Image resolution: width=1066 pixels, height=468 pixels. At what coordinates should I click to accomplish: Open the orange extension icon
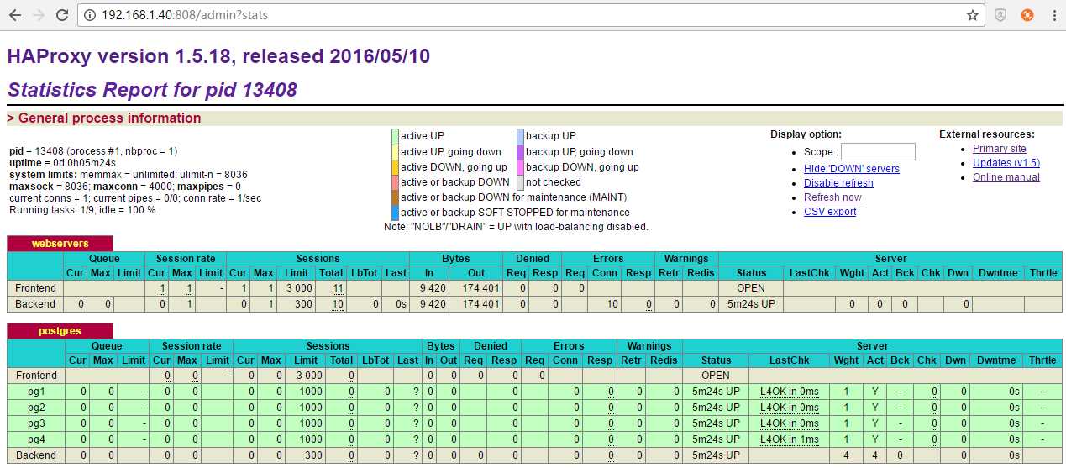tap(1027, 15)
